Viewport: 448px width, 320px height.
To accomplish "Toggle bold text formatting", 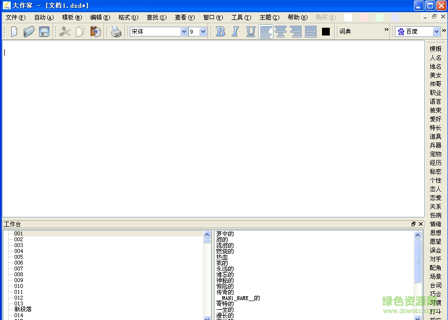I will click(x=220, y=31).
